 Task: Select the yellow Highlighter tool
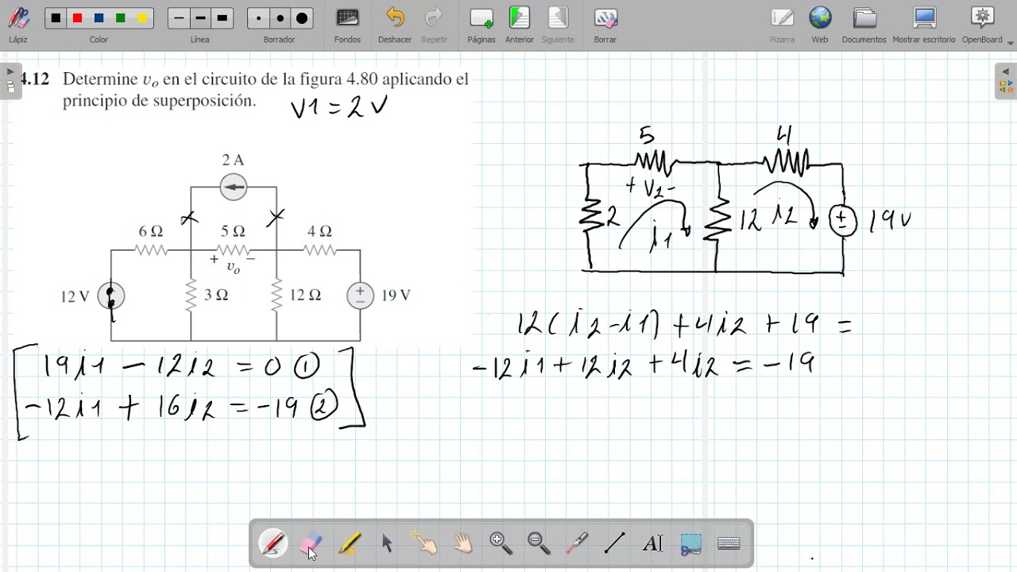pos(350,543)
